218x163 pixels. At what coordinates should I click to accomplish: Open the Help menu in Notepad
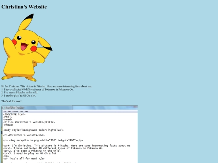click(x=27, y=111)
